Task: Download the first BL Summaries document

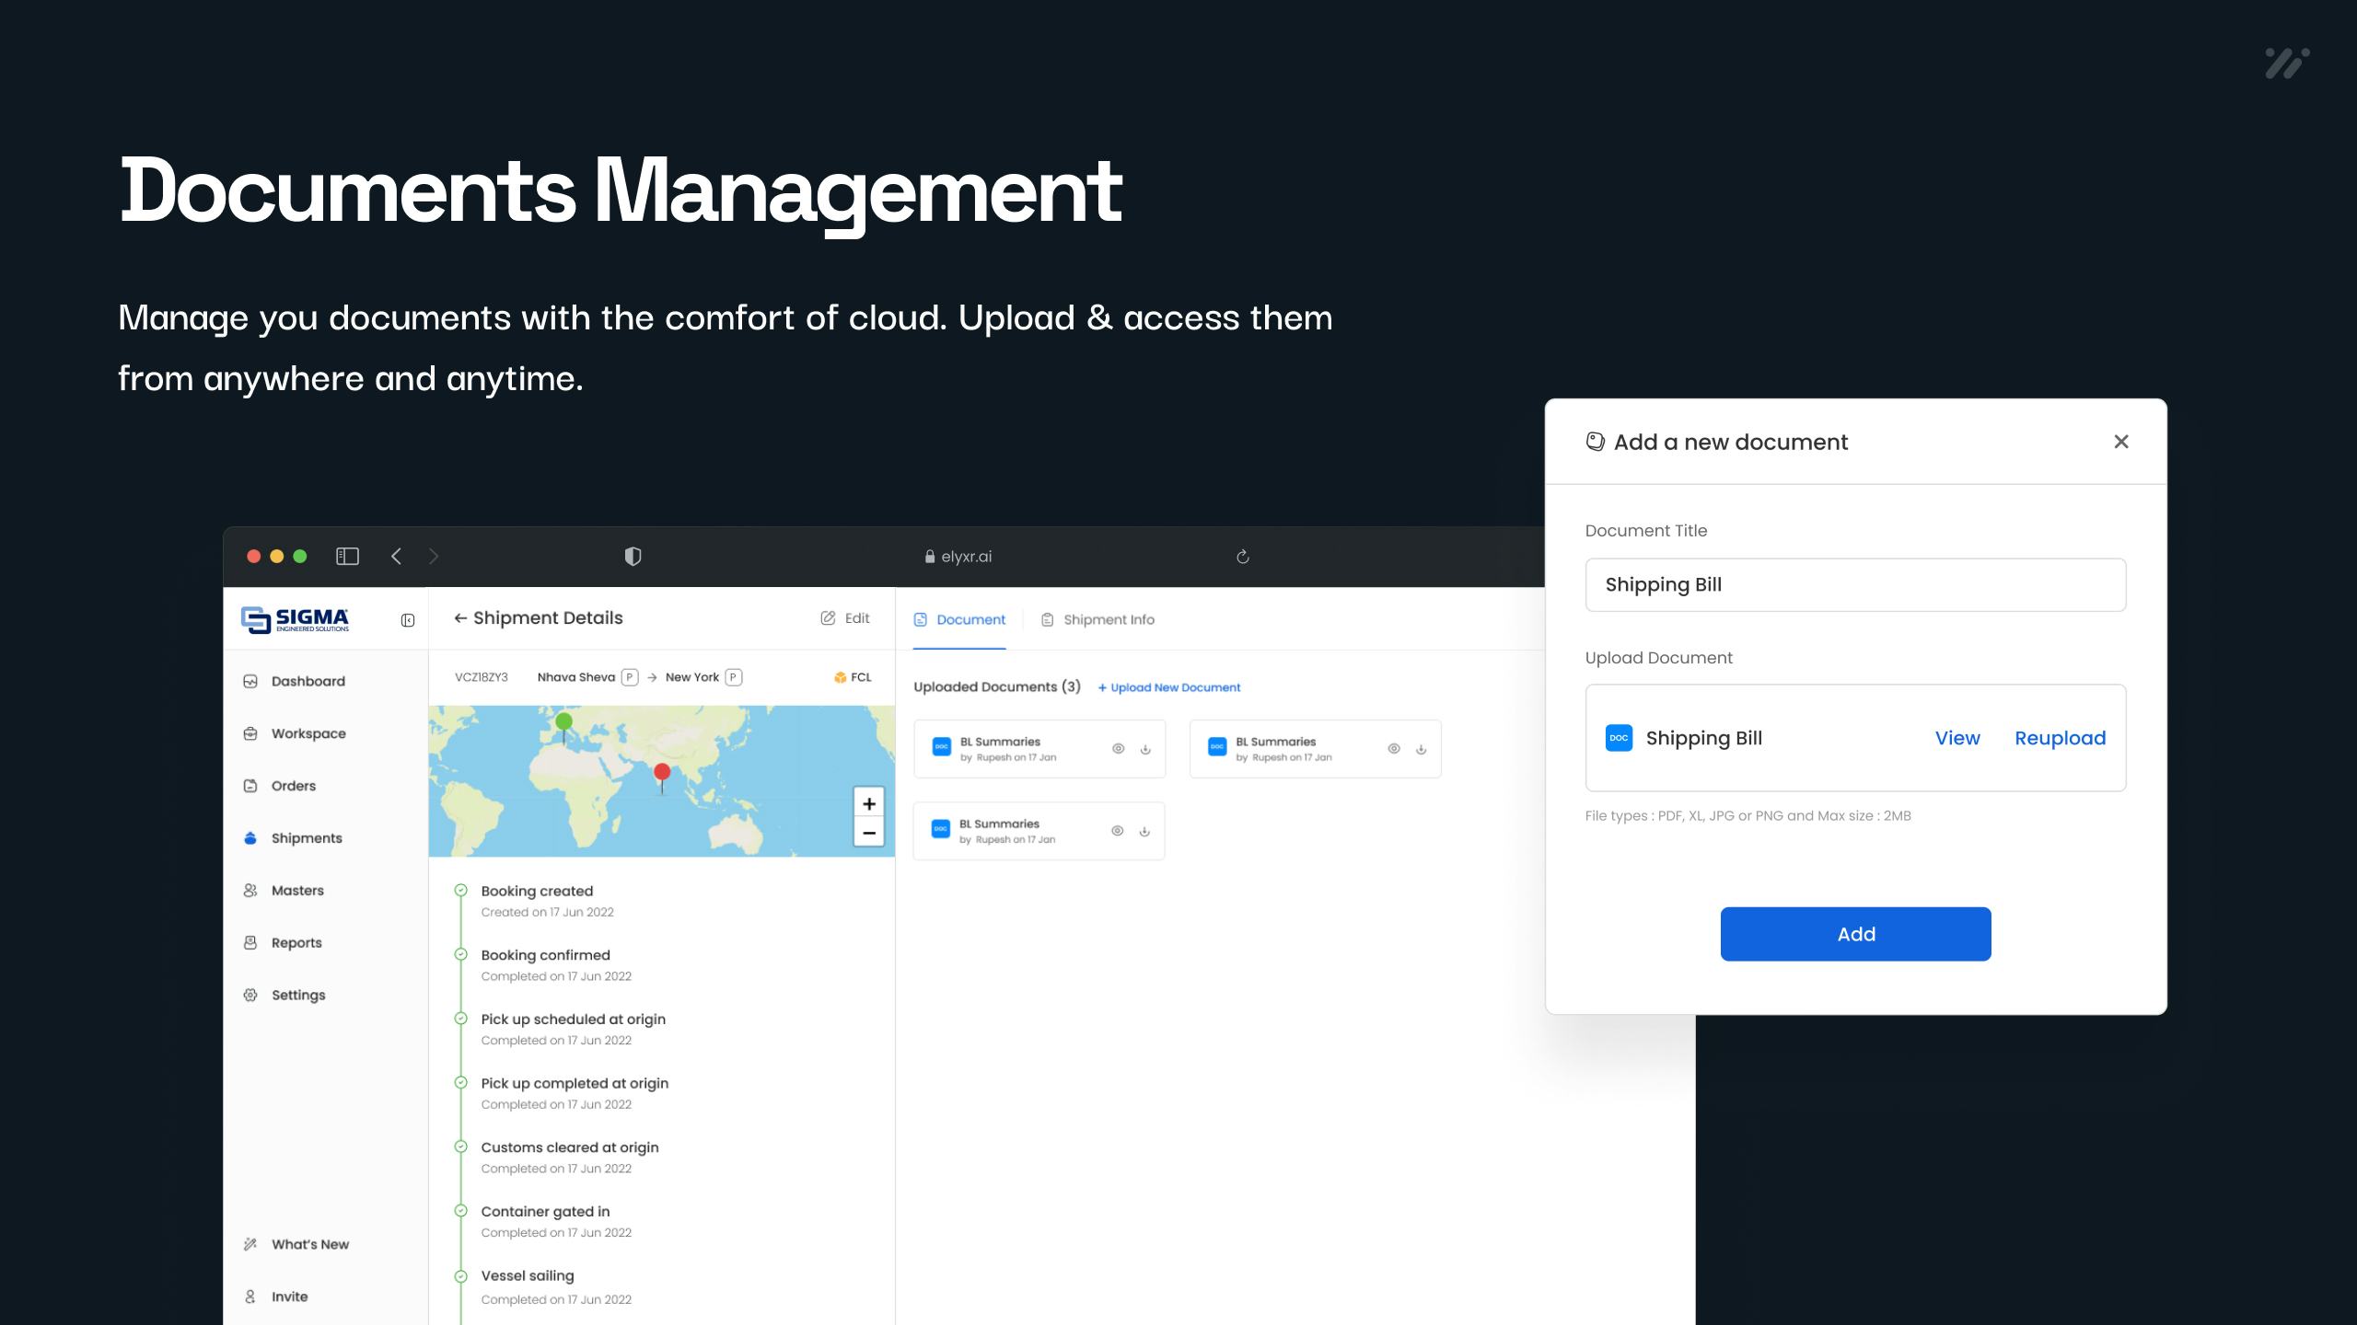Action: pos(1144,748)
